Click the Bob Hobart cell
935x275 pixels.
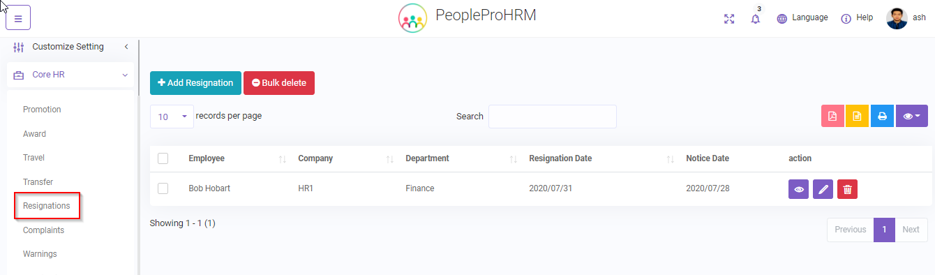pyautogui.click(x=209, y=188)
